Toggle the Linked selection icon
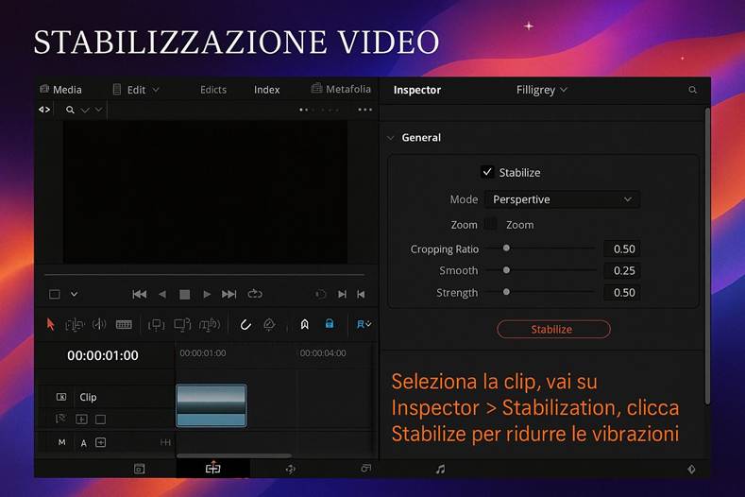Image resolution: width=745 pixels, height=497 pixels. [269, 324]
